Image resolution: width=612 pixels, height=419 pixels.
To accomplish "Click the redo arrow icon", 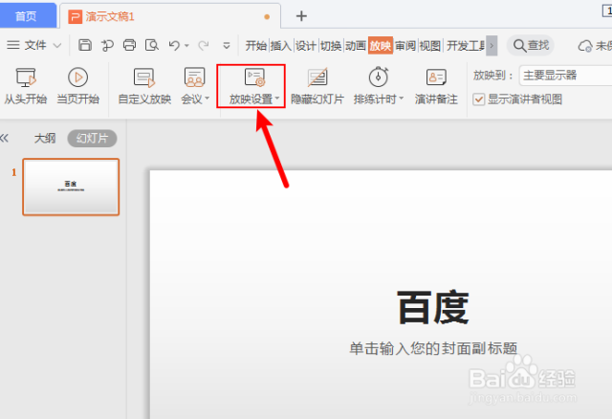I will 204,45.
